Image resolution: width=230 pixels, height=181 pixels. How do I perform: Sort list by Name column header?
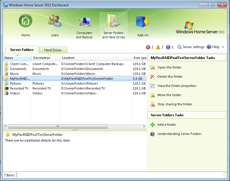[17, 58]
